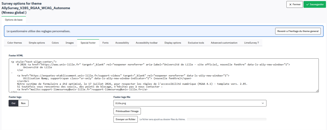Click the text about file added to theme folder
The height and width of the screenshot is (130, 327).
pos(162,119)
